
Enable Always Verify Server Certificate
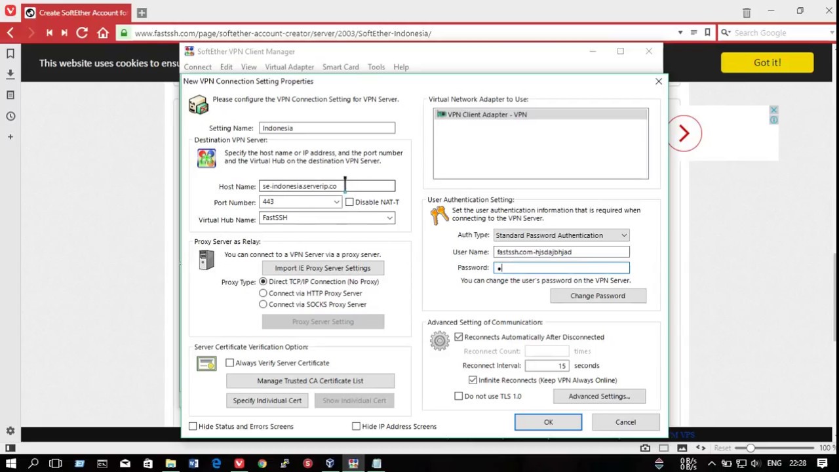click(229, 363)
